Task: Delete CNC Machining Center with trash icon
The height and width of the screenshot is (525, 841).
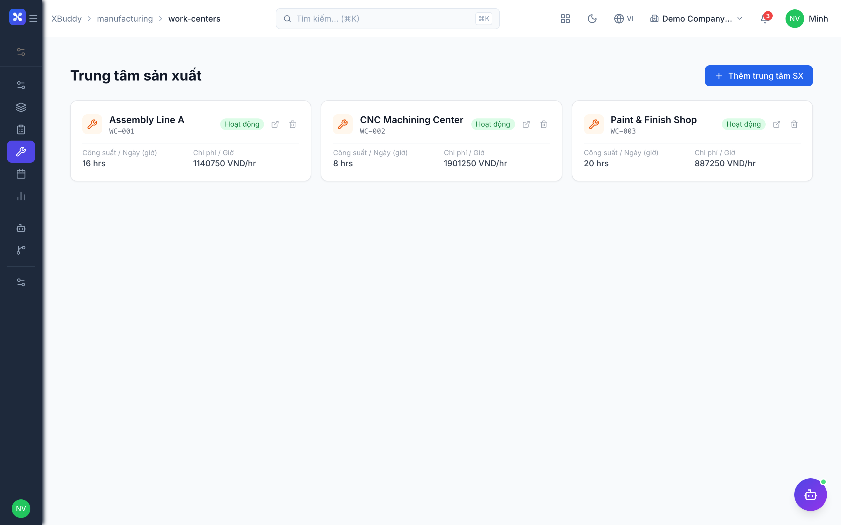Action: pyautogui.click(x=544, y=124)
